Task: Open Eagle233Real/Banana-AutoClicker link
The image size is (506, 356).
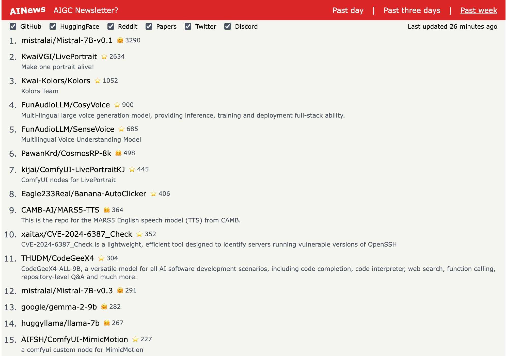Action: click(x=84, y=194)
